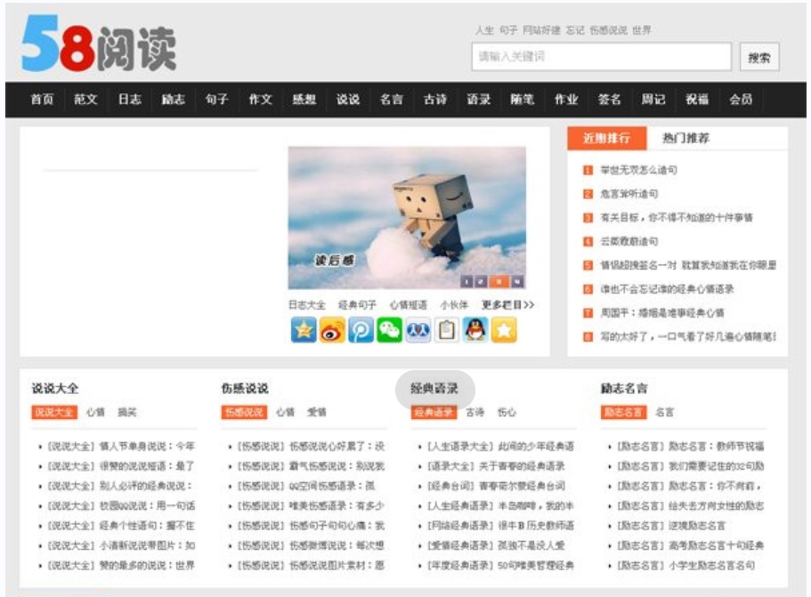Open 句子 in the navigation bar

pos(216,100)
